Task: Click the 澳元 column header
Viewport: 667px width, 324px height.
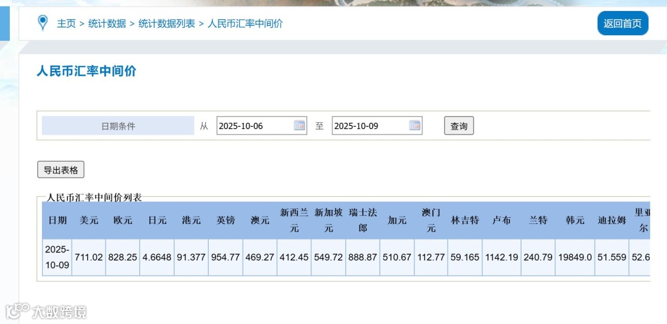Action: click(259, 220)
